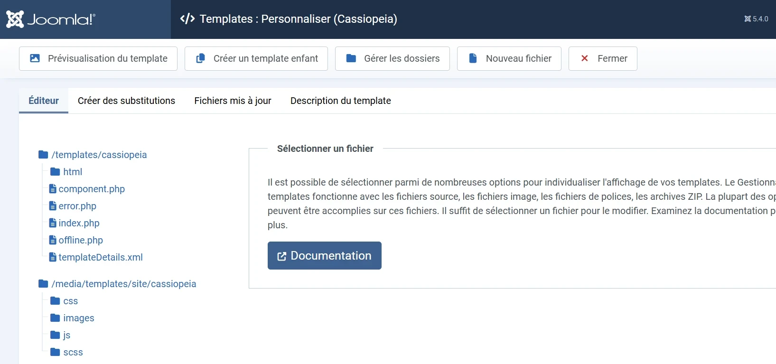The image size is (776, 364).
Task: Click the folder icon on Gérer les dossiers
Action: point(352,58)
